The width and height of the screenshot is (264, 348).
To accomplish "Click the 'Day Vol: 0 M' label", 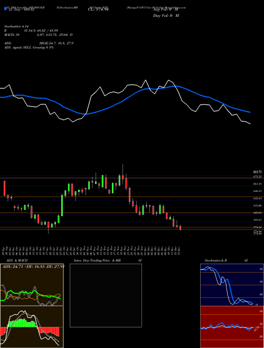I will pyautogui.click(x=166, y=15).
